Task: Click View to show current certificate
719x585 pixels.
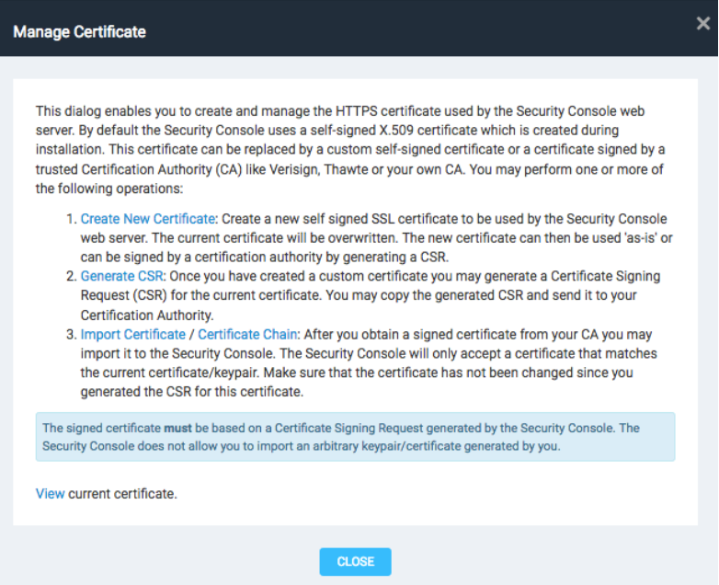Action: coord(50,494)
